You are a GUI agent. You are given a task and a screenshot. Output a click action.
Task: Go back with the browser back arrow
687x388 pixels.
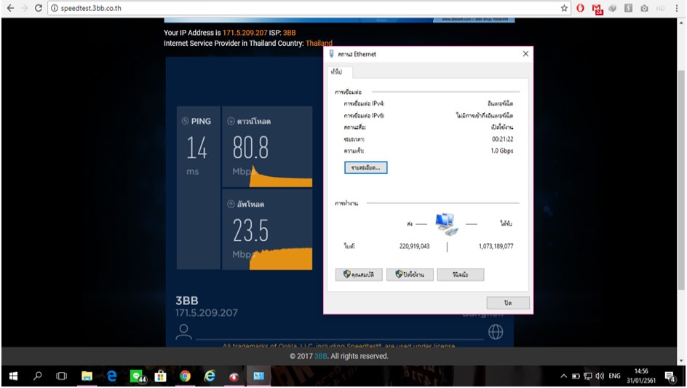[x=10, y=8]
